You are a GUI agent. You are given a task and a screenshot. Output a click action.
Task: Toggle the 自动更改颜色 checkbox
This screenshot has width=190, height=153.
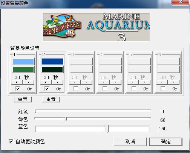(11, 141)
